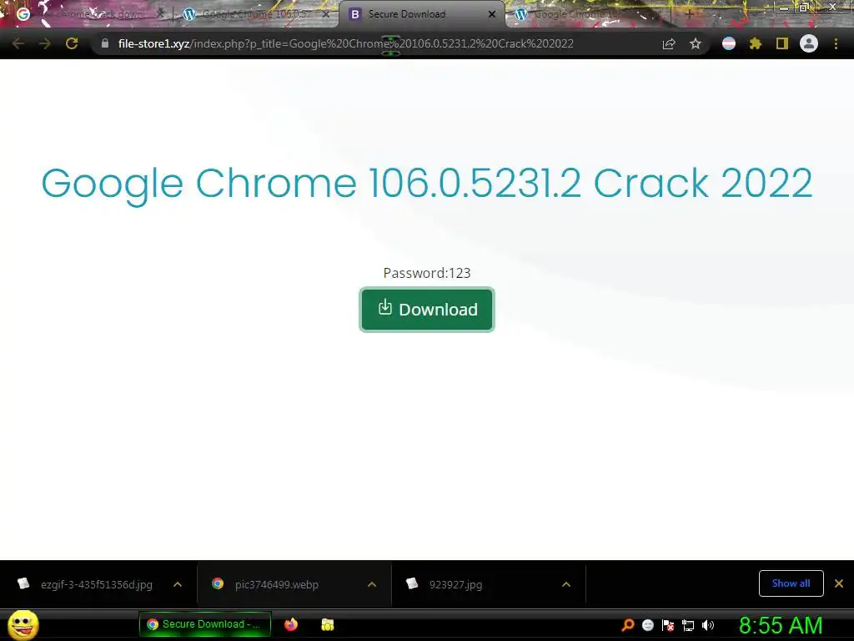
Task: Launch Firefox from the taskbar
Action: (x=291, y=624)
